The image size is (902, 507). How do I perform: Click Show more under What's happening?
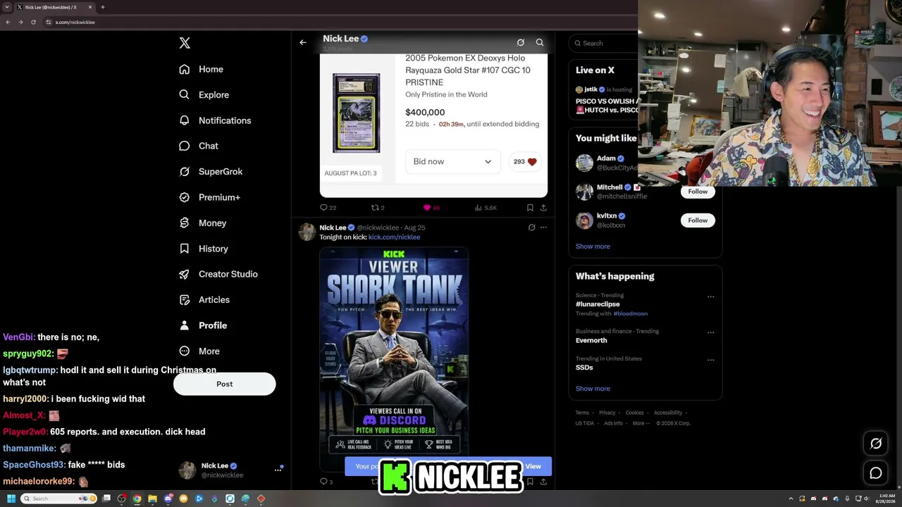pos(593,389)
